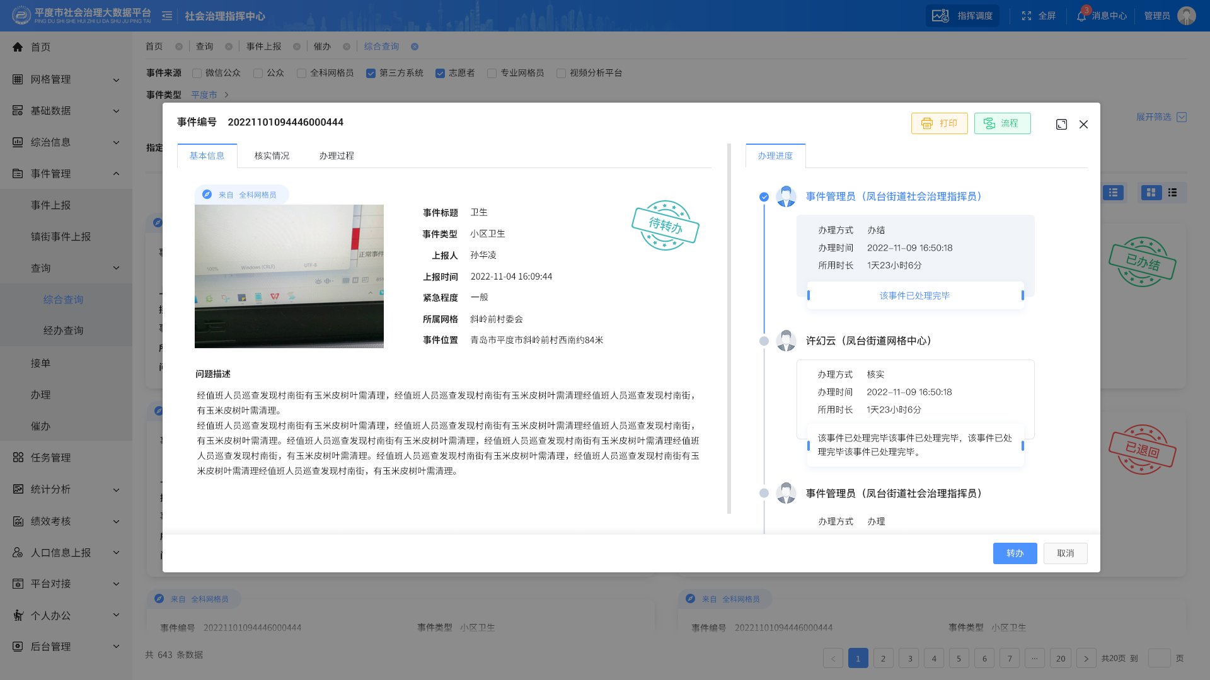The width and height of the screenshot is (1210, 680).
Task: Click the 管理员 user avatar
Action: click(1187, 16)
